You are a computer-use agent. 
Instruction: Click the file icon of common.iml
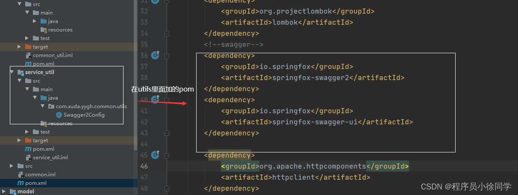point(21,175)
